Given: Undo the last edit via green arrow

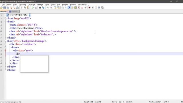Looking at the screenshot, I should pos(32,8).
